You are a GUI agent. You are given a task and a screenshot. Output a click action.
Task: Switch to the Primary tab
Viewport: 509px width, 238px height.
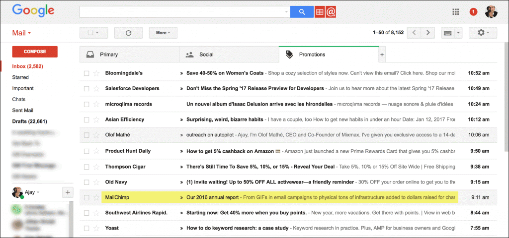109,55
